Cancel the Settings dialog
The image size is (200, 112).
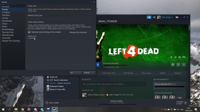coord(89,73)
